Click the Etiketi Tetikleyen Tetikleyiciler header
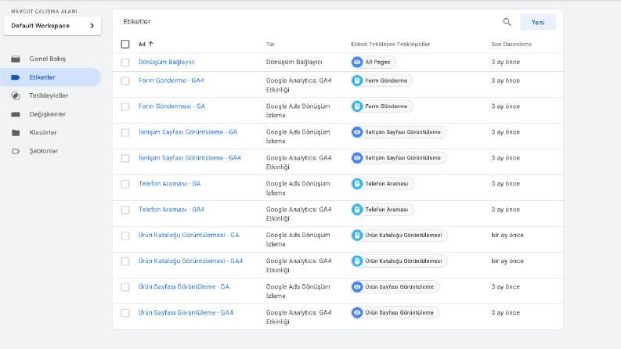 click(390, 45)
